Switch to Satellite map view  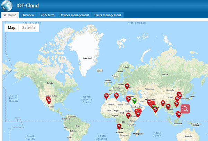29,28
